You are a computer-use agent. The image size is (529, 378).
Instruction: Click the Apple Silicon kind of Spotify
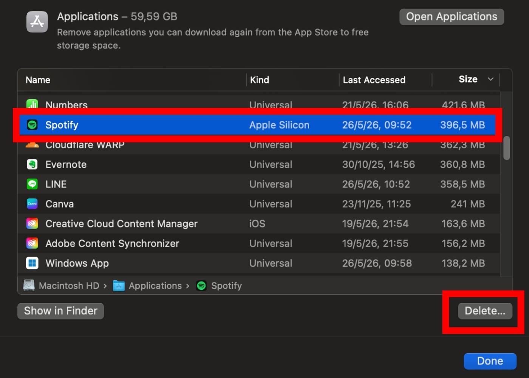279,125
